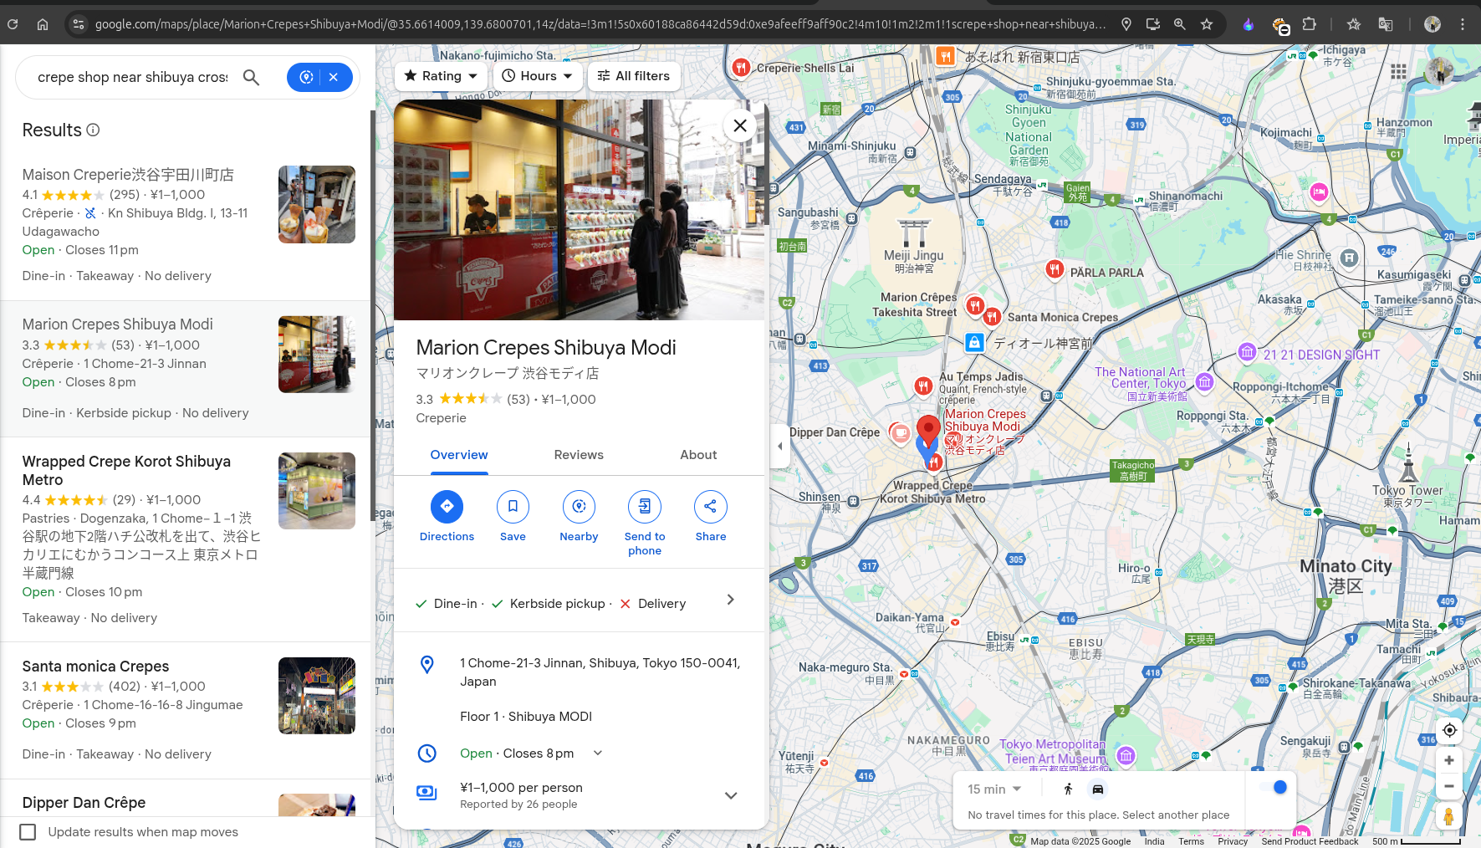Open the Hours filter dropdown
The height and width of the screenshot is (848, 1481).
coord(537,76)
